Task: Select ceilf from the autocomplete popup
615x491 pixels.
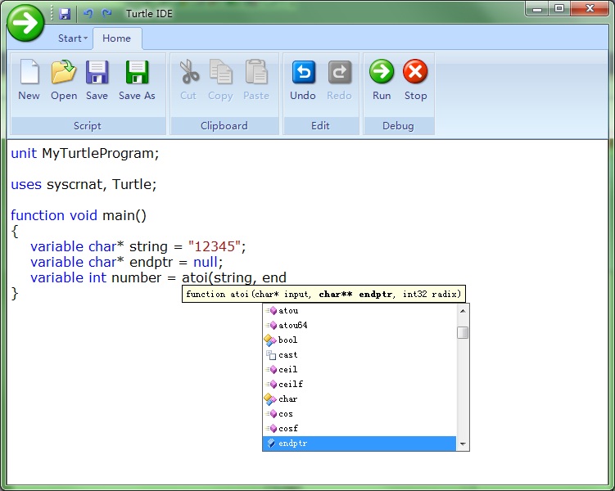Action: [x=291, y=385]
